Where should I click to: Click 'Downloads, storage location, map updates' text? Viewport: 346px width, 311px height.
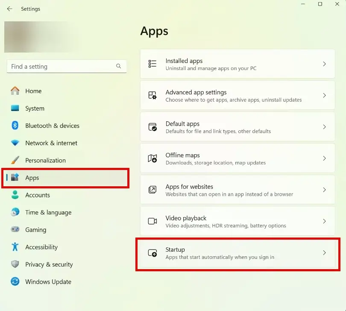(216, 163)
